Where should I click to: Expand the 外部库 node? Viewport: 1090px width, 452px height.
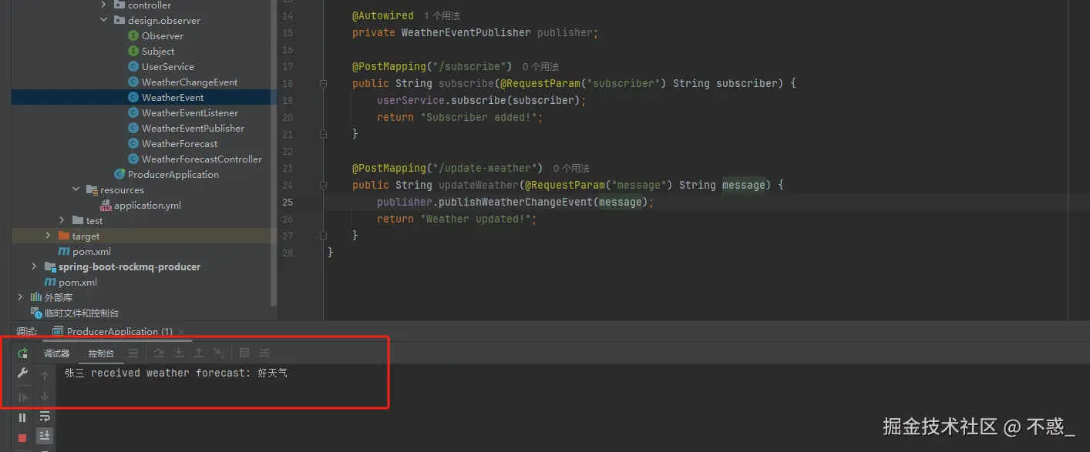pyautogui.click(x=20, y=297)
